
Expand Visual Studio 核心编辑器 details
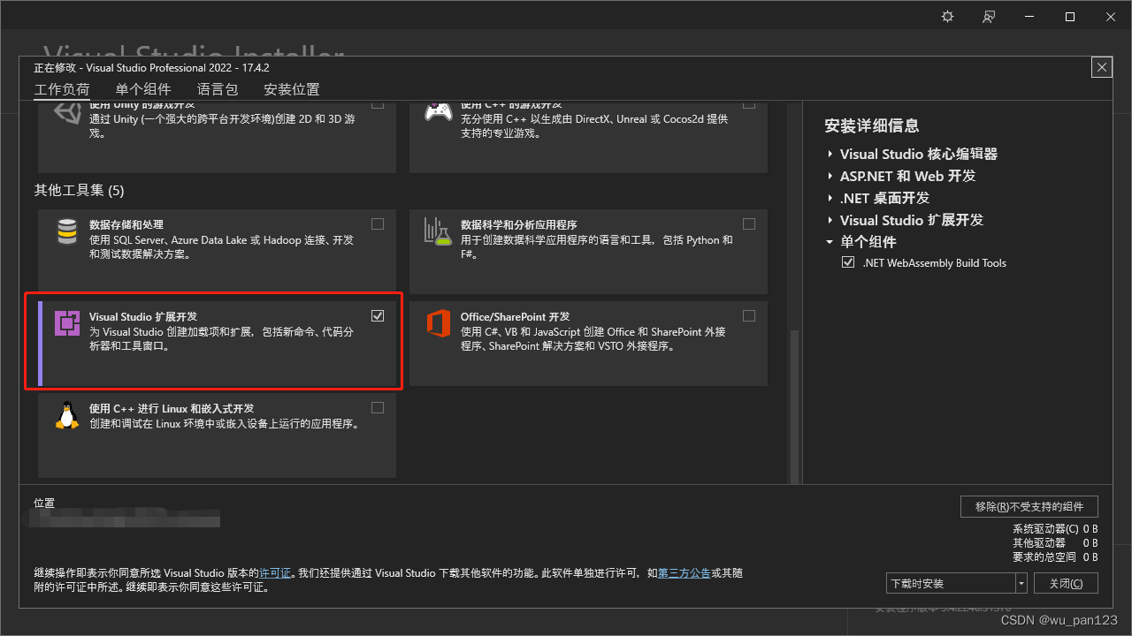[829, 154]
